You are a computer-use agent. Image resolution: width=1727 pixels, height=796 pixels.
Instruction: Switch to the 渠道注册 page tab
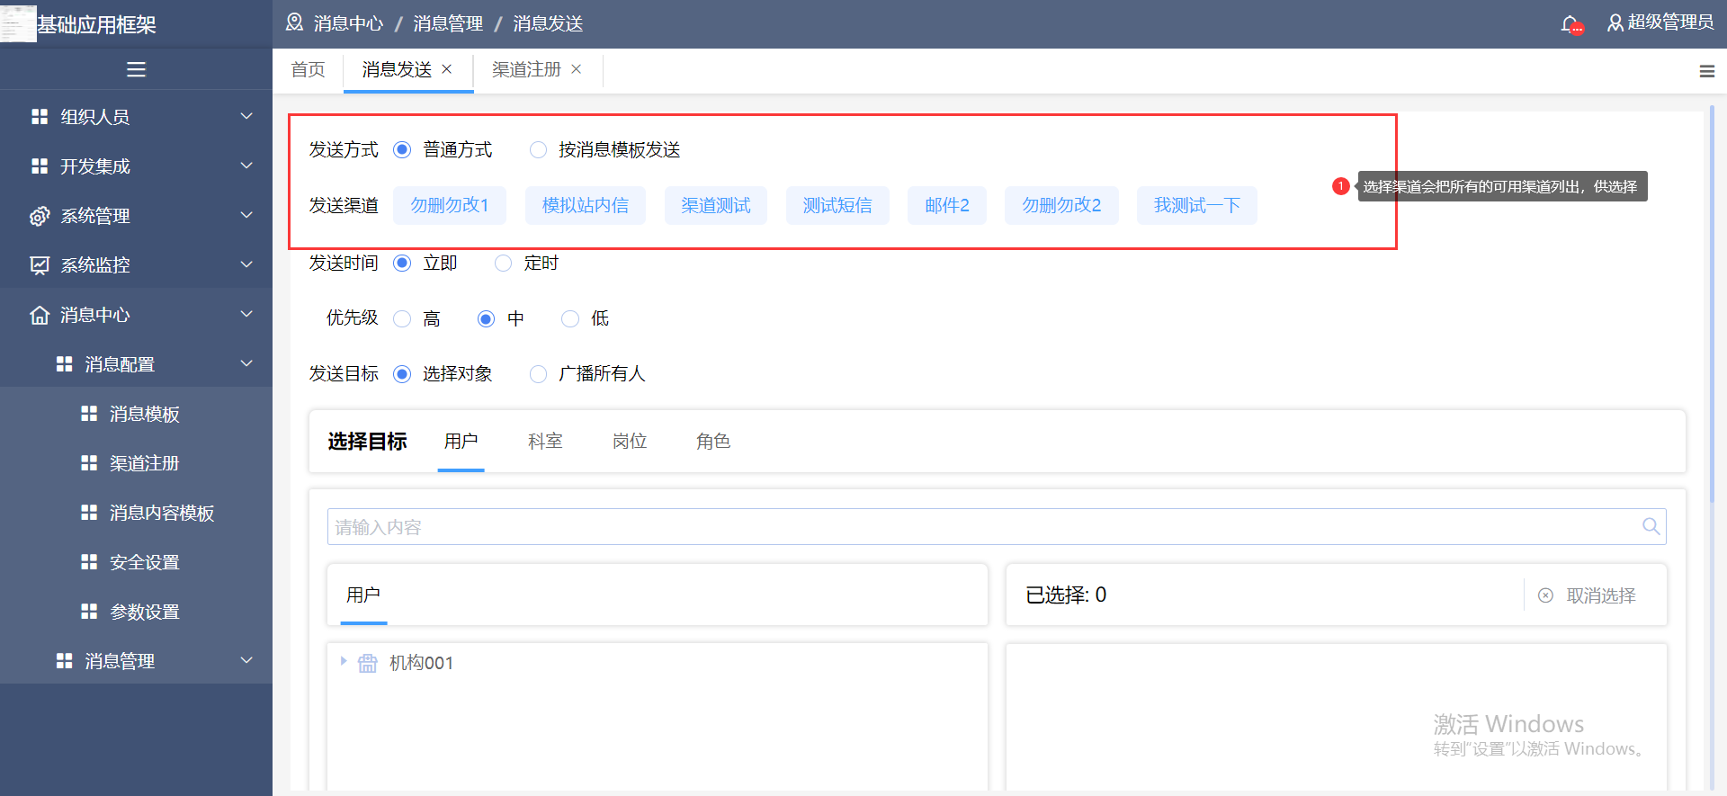point(526,70)
